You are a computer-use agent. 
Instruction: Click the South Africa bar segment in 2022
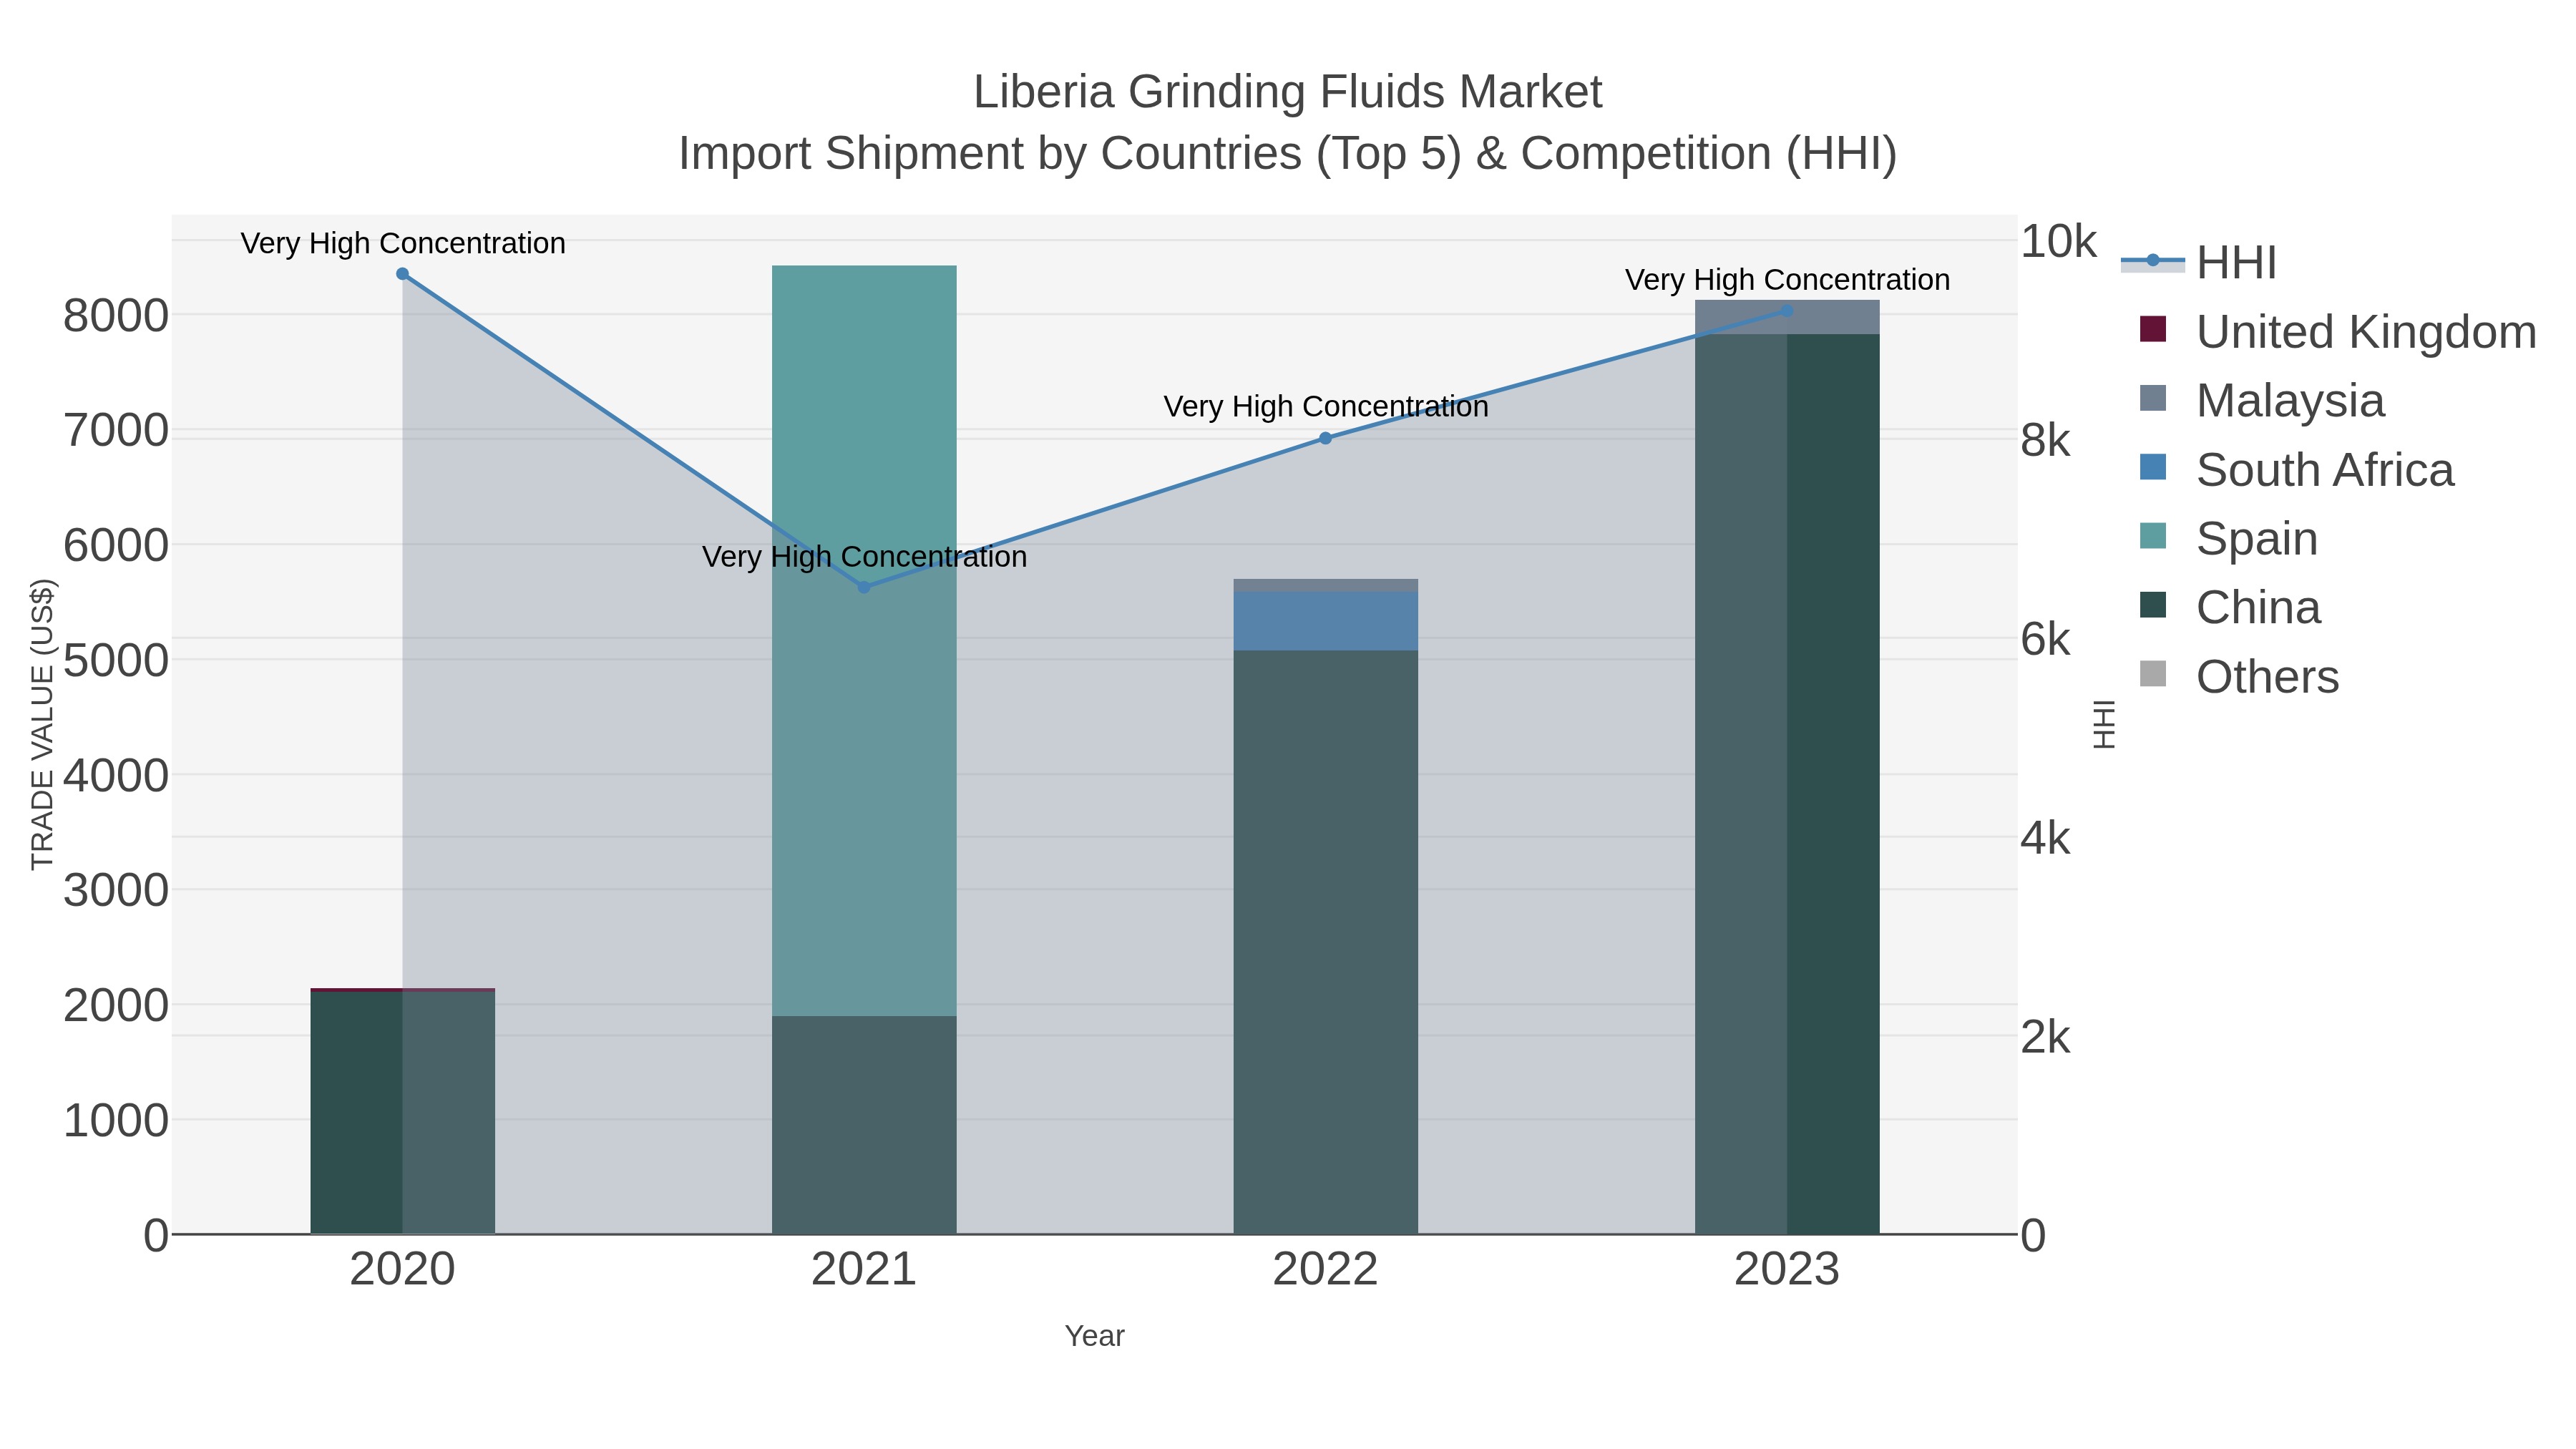[x=1325, y=621]
